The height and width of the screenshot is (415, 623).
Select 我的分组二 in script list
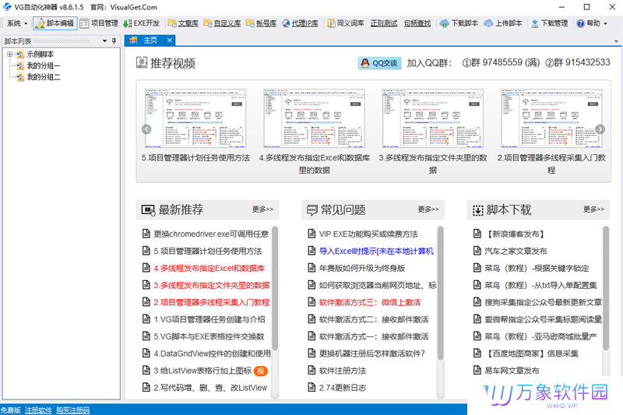44,77
